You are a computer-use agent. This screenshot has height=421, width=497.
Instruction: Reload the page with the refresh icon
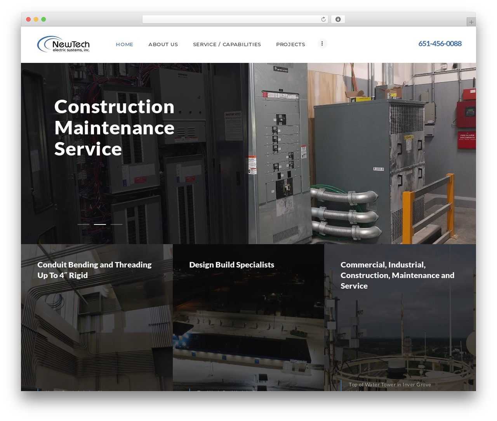(x=323, y=19)
